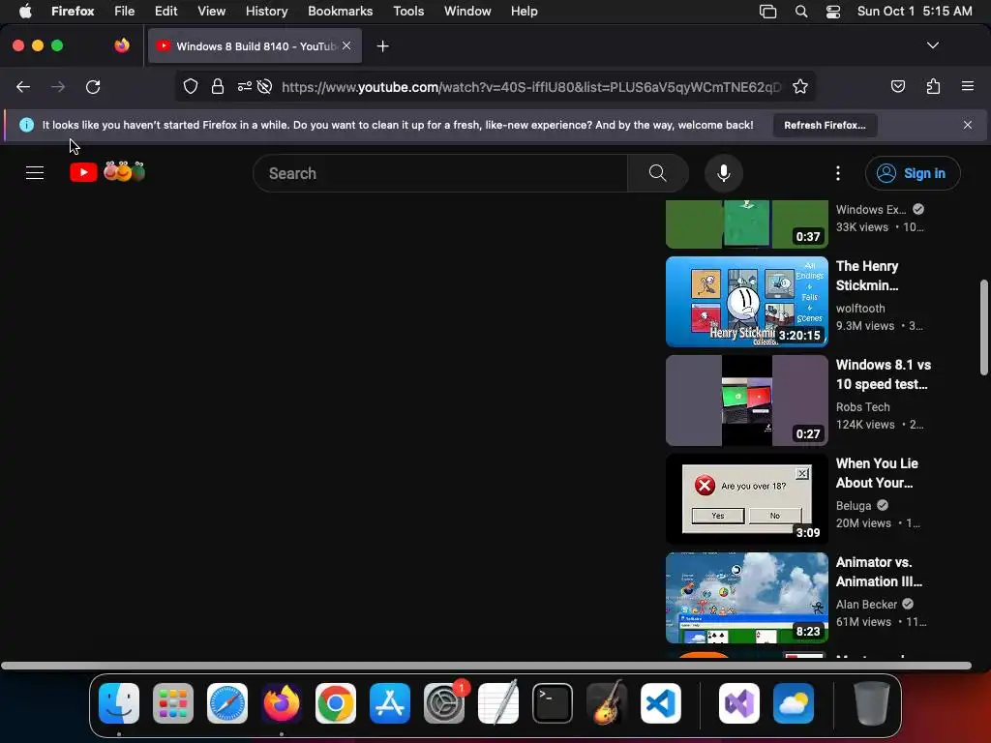Open the Trash in the Dock
The width and height of the screenshot is (991, 743).
click(872, 703)
